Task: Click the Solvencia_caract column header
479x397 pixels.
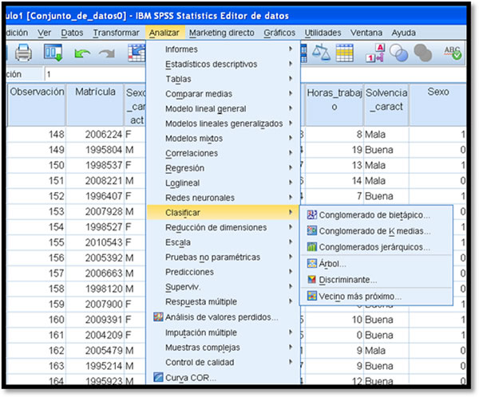Action: tap(386, 104)
